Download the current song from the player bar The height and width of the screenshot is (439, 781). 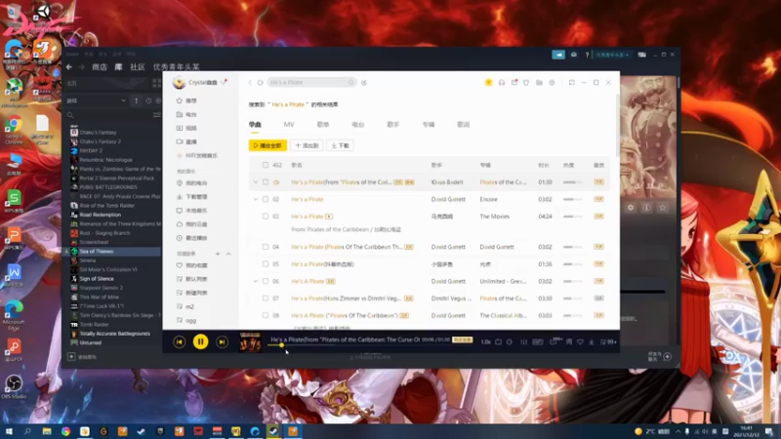pyautogui.click(x=592, y=342)
